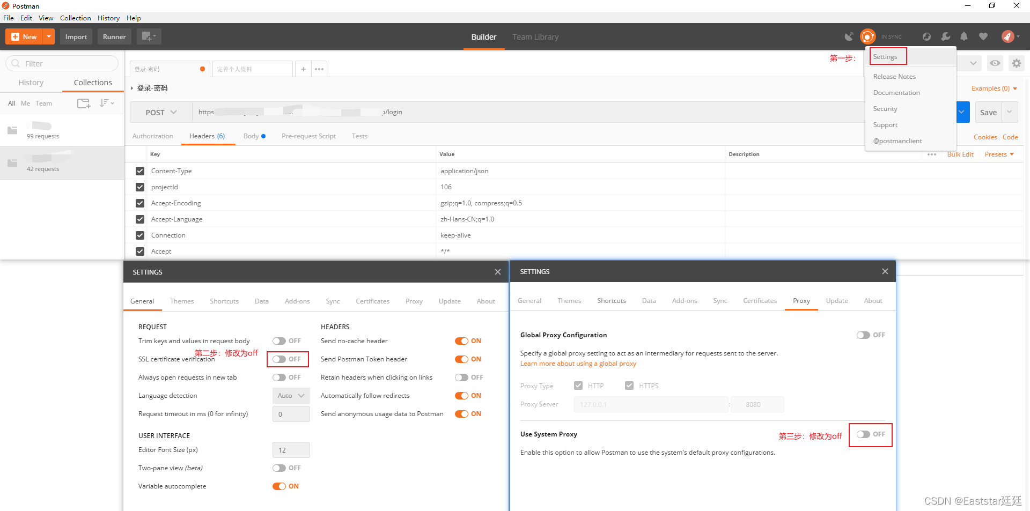Image resolution: width=1030 pixels, height=511 pixels.
Task: Click the new window icon beside Runner
Action: 149,36
